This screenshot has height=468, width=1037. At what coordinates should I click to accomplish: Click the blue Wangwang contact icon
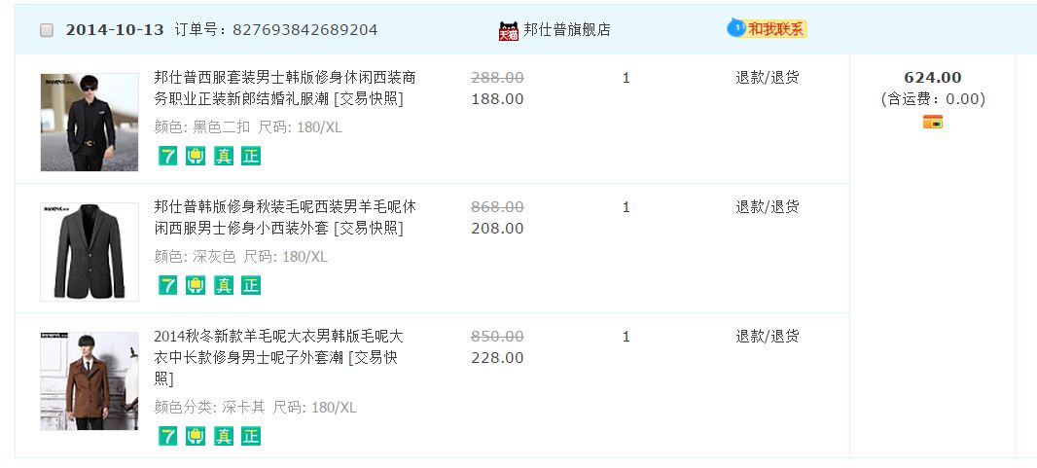[x=735, y=28]
